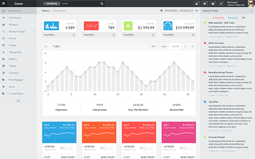Image resolution: width=255 pixels, height=159 pixels.
Task: Click the File Manager folder icon
Action: (3, 80)
